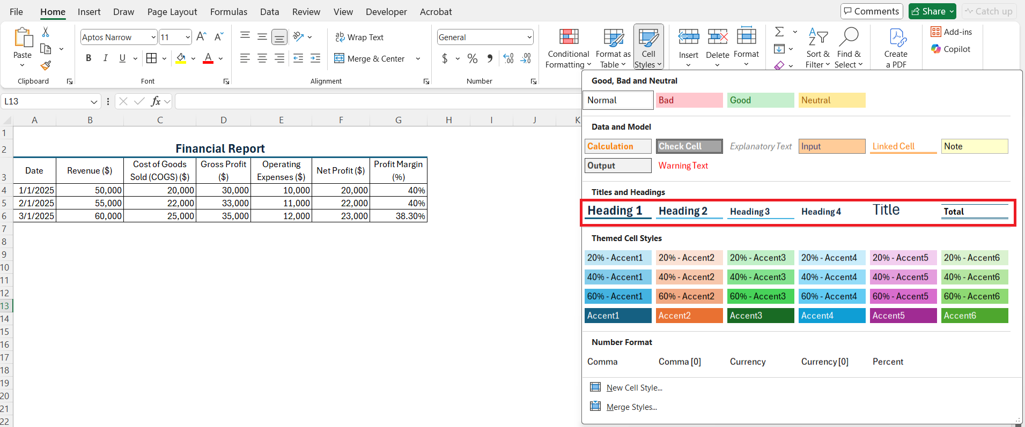Click the AutoSum sigma icon
Viewport: 1025px width, 427px height.
click(x=779, y=32)
